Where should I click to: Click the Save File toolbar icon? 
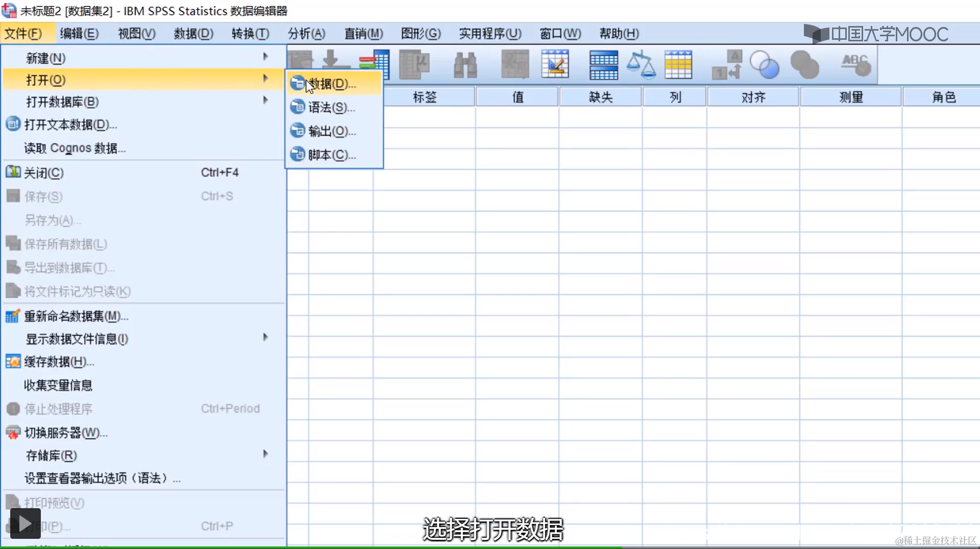pos(332,65)
